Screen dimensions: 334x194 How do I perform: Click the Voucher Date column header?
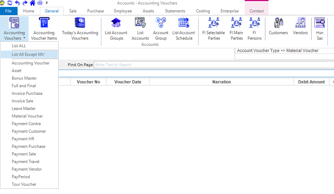coord(128,82)
